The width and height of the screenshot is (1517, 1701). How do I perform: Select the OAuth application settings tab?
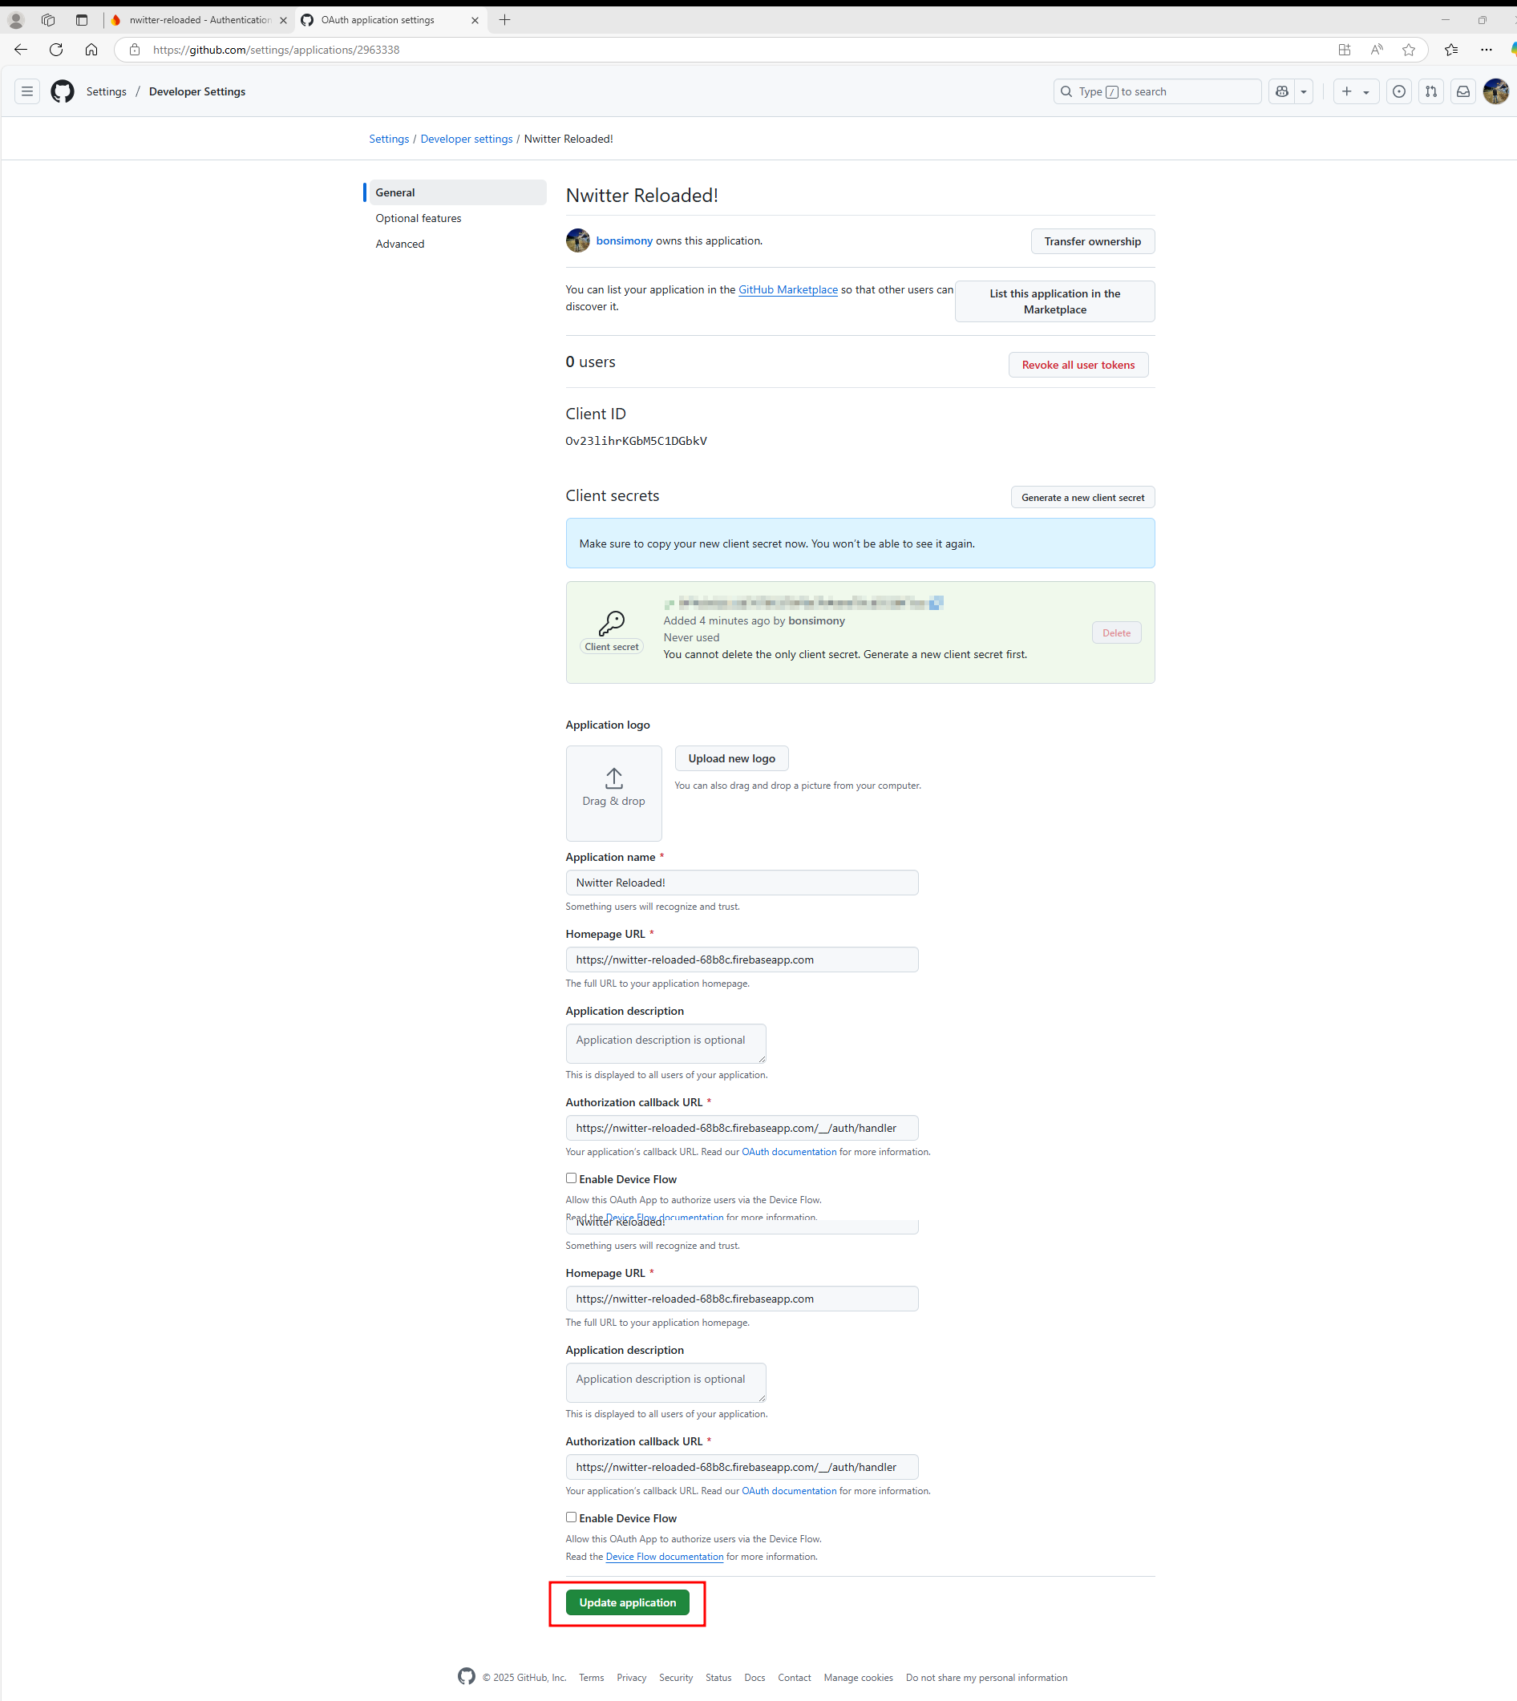pyautogui.click(x=391, y=20)
